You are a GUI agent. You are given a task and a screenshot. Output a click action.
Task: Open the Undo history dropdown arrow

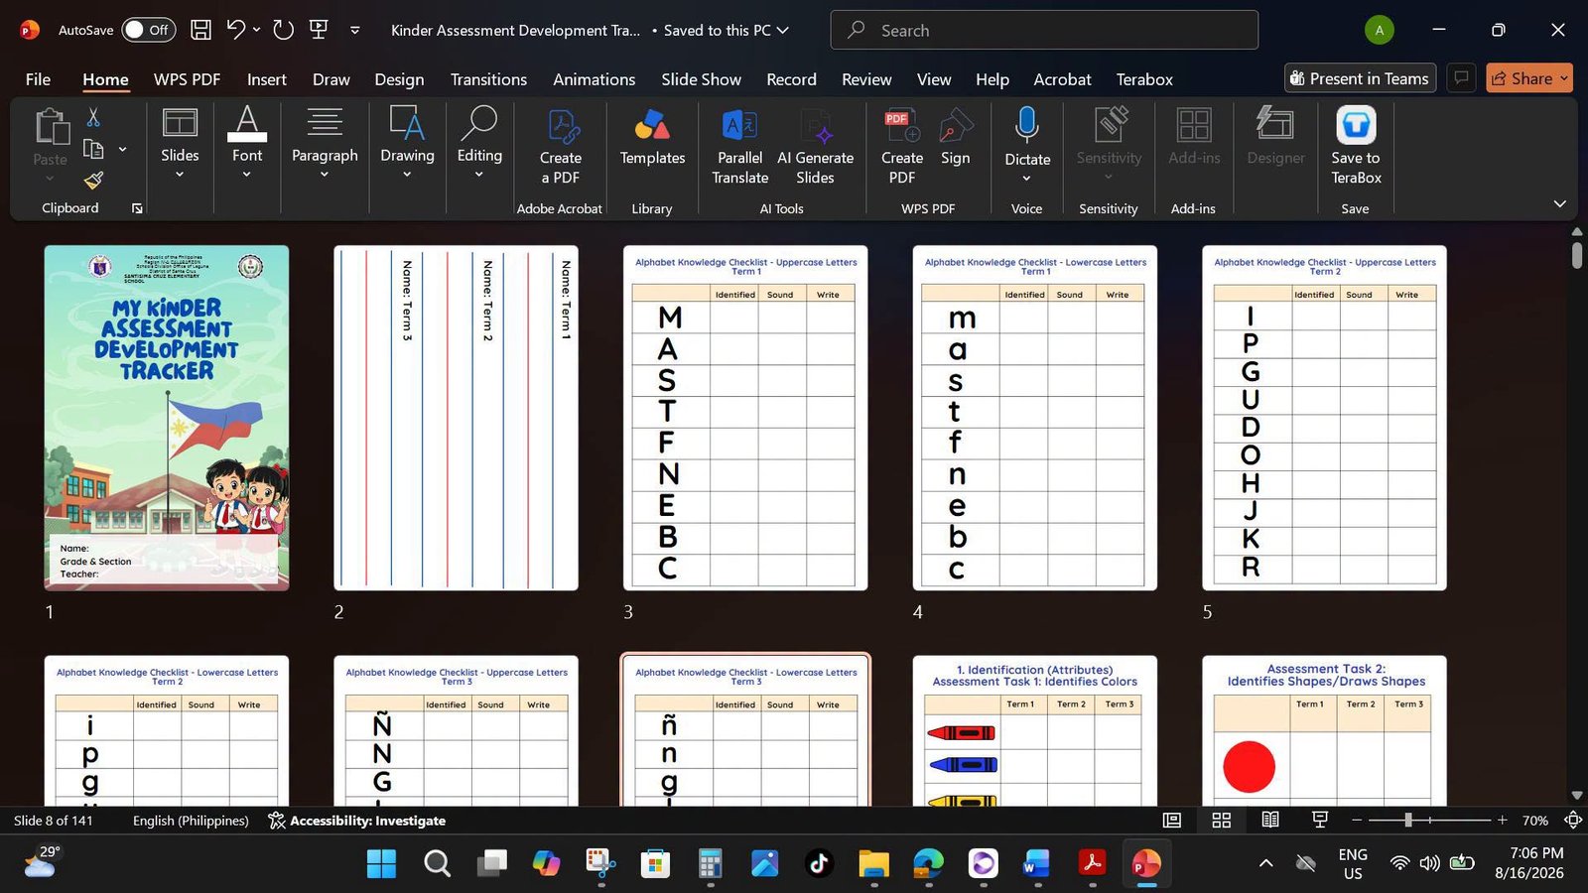[256, 30]
